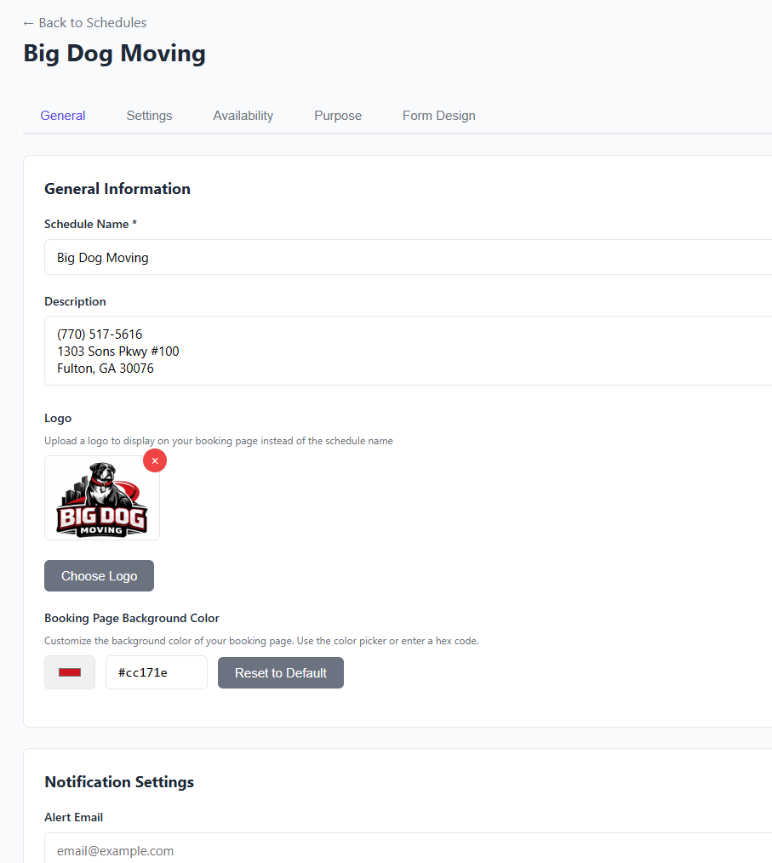Image resolution: width=772 pixels, height=863 pixels.
Task: Click the Fulton, GA 30076 address line
Action: coord(103,368)
